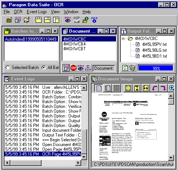Click Document Image scroll up arrow
Image resolution: width=178 pixels, height=171 pixels.
click(171, 96)
